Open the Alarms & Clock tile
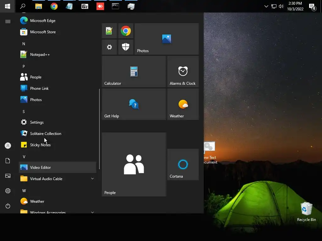The height and width of the screenshot is (241, 322). 183,72
